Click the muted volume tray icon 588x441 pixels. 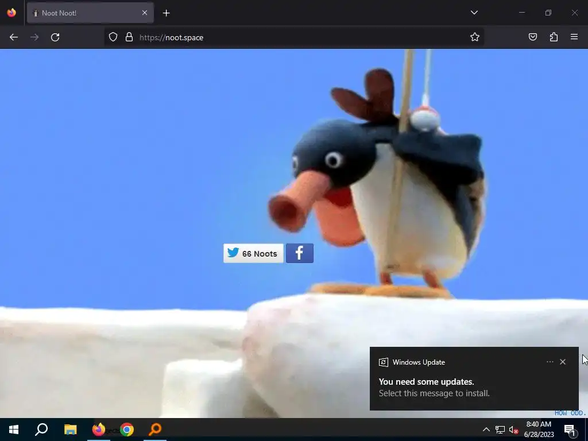pyautogui.click(x=513, y=430)
